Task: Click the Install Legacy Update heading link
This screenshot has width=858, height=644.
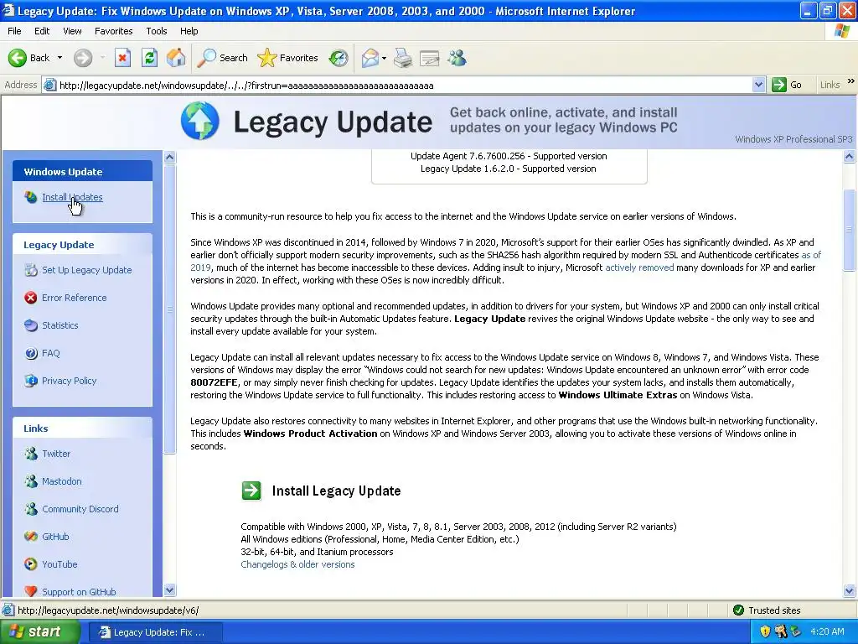Action: pos(337,491)
